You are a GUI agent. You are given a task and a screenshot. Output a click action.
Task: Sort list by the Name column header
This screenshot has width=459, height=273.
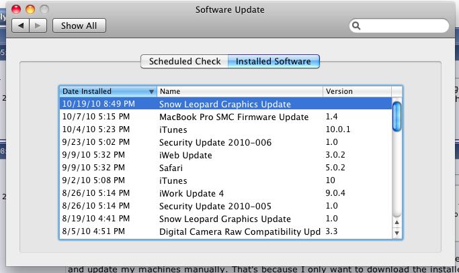pos(240,91)
